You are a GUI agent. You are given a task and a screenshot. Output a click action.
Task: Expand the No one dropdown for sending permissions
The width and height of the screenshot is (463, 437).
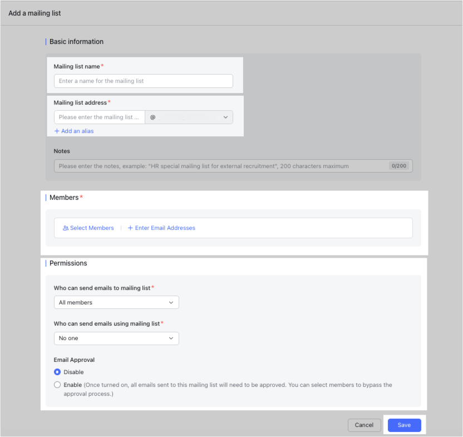point(116,338)
